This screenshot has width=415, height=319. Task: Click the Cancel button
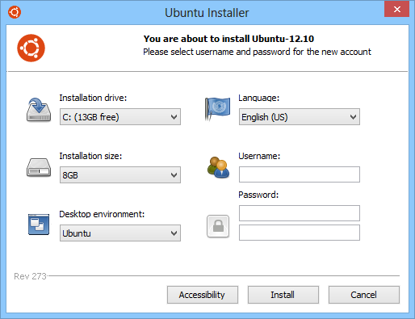(364, 295)
